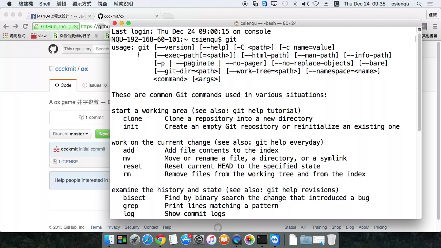This screenshot has height=248, width=441.
Task: View the 1 commit history link
Action: click(x=91, y=117)
